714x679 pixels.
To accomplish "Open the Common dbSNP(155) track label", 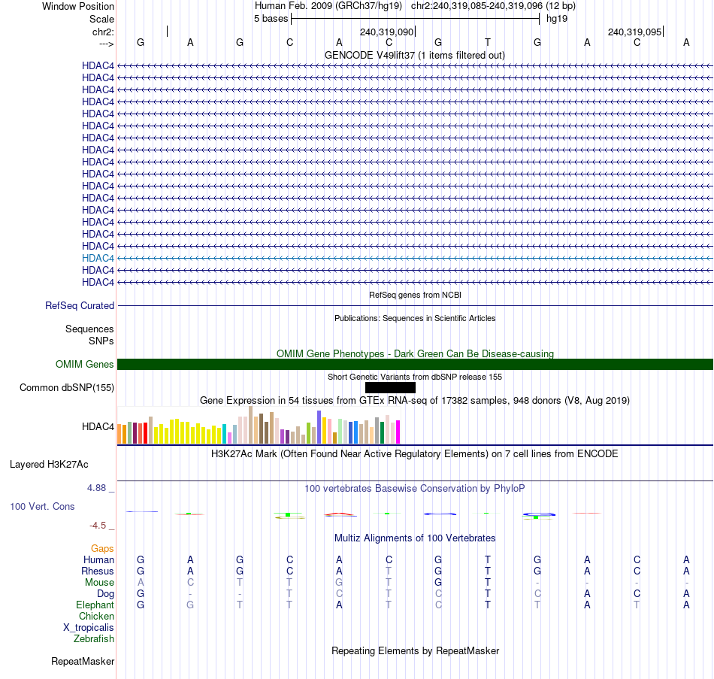I will [67, 387].
